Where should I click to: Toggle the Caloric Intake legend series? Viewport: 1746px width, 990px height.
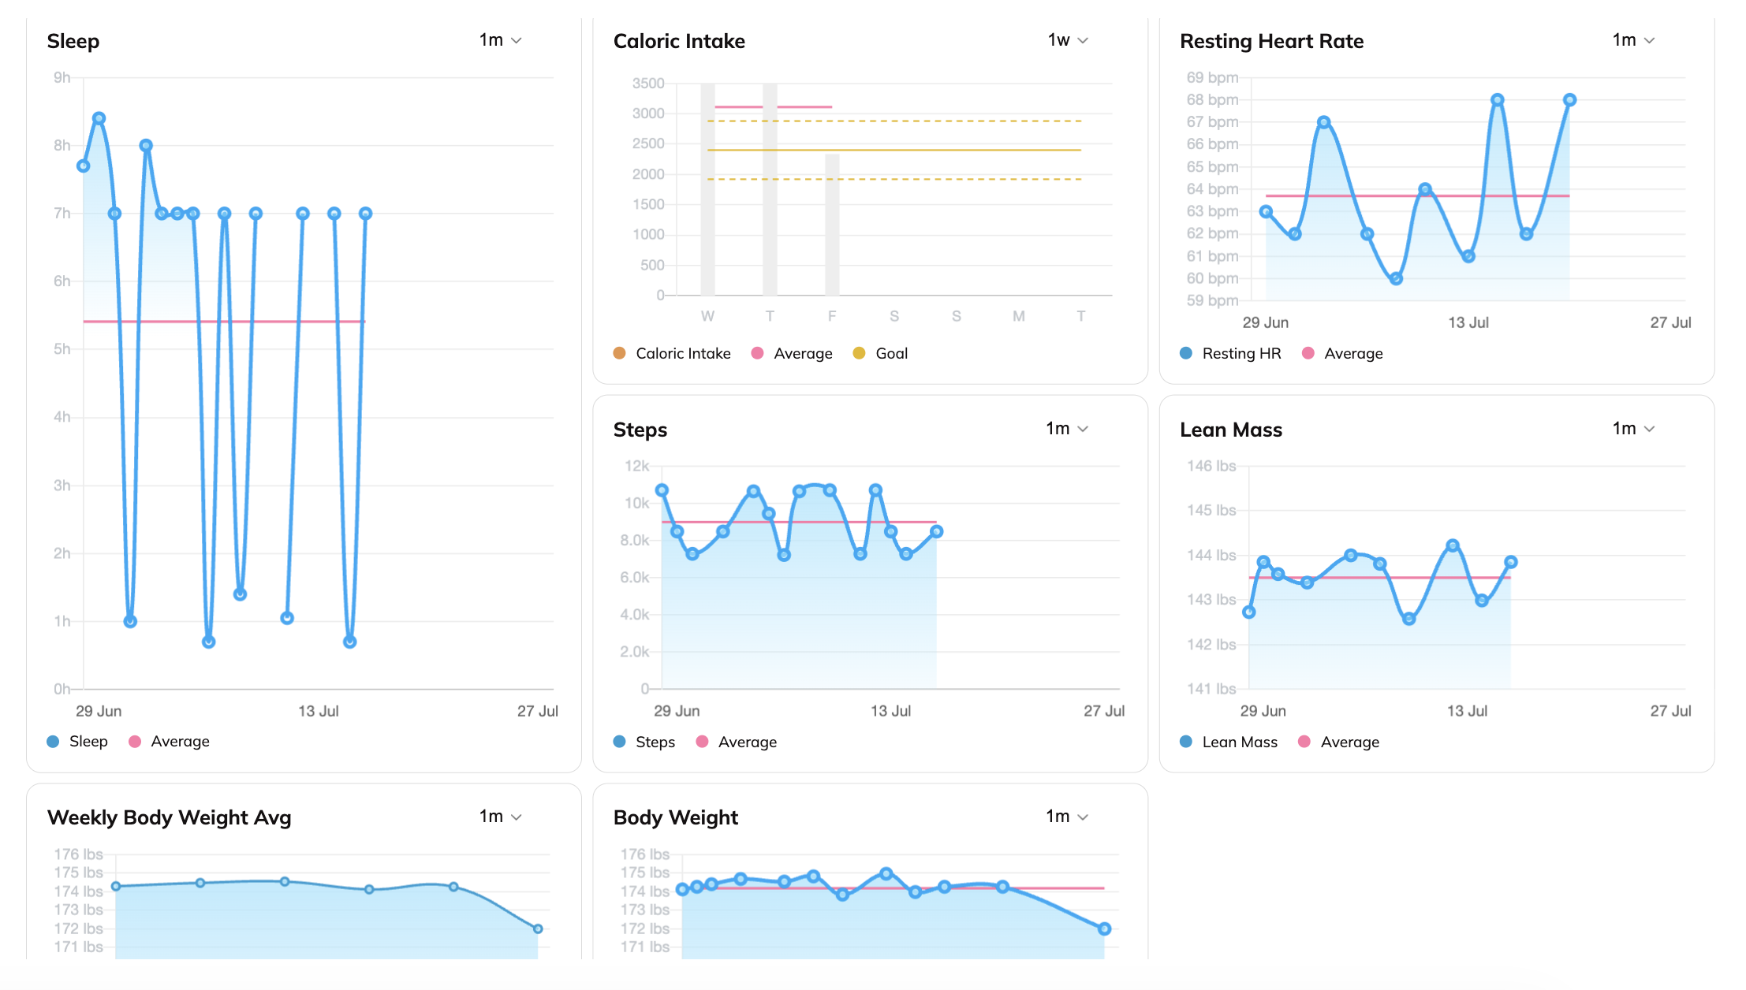click(672, 353)
